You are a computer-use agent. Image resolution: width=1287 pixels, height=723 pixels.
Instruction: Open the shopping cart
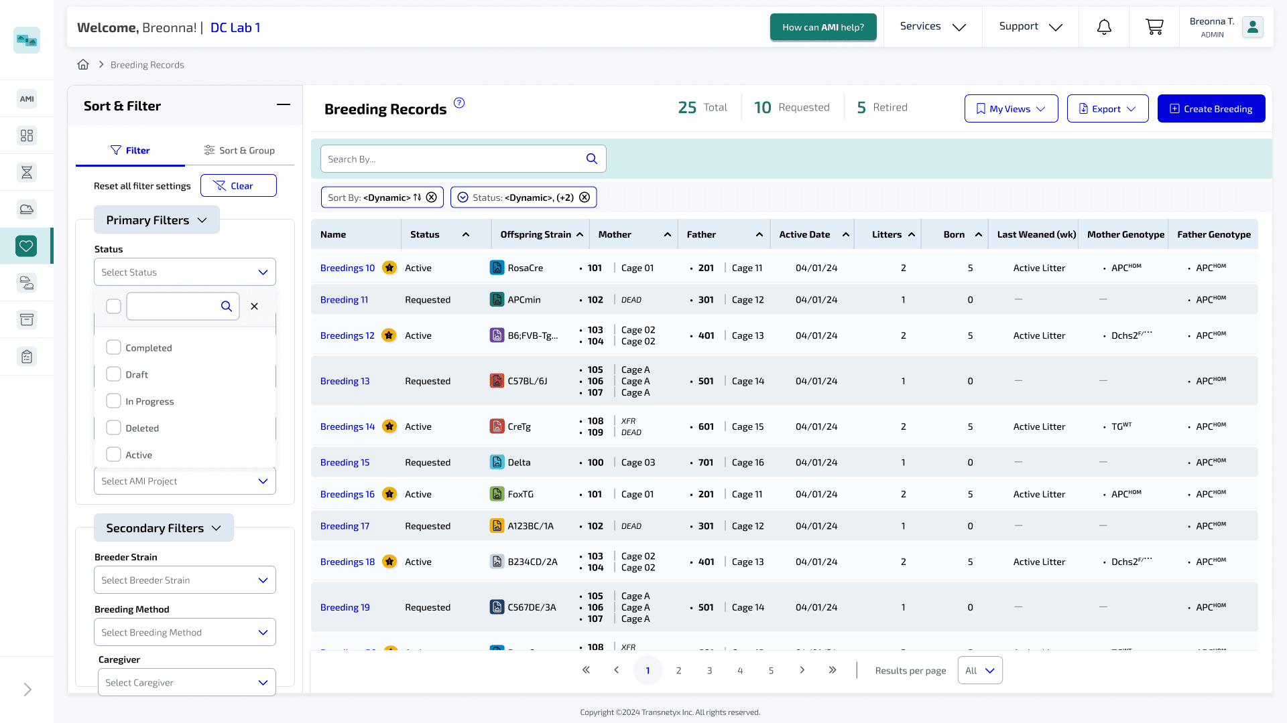1154,27
